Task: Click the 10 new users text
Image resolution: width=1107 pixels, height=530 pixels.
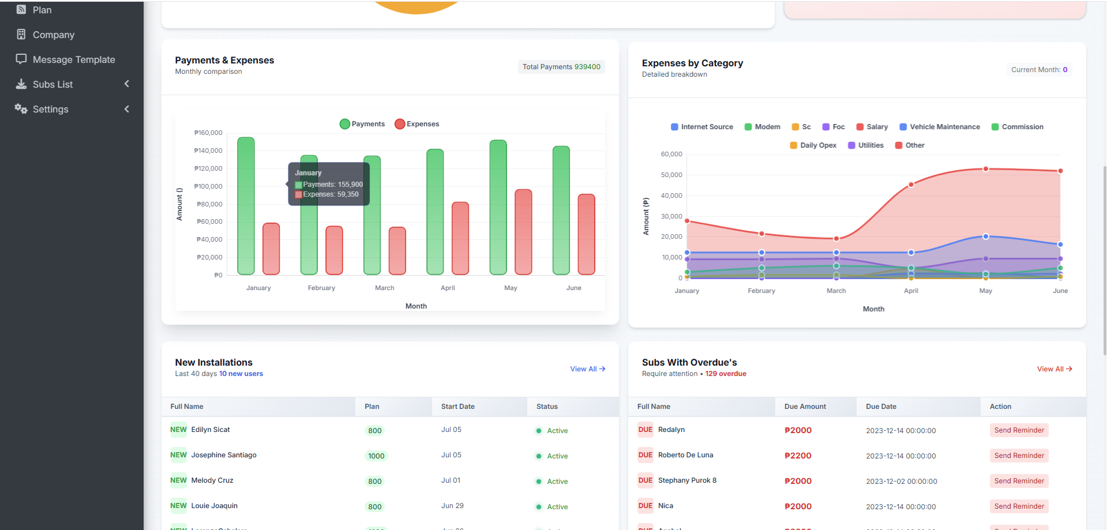Action: tap(241, 374)
